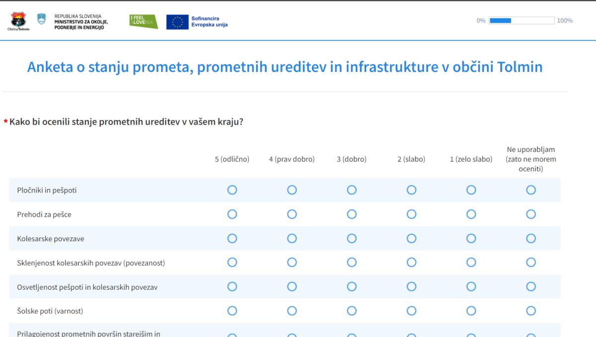Click the 'Prehodi za pešce' row label
Image resolution: width=596 pixels, height=337 pixels.
click(x=44, y=214)
